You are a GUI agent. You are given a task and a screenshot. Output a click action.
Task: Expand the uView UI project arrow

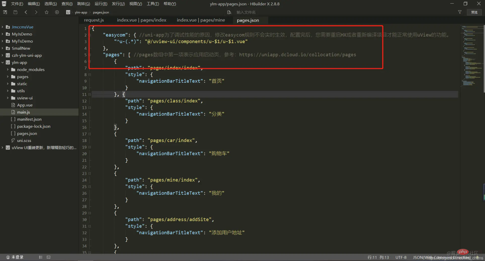tap(3, 147)
